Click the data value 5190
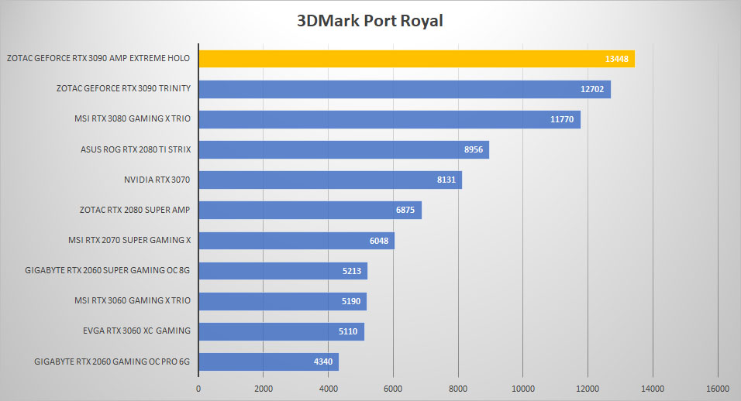This screenshot has width=741, height=401. pos(351,301)
